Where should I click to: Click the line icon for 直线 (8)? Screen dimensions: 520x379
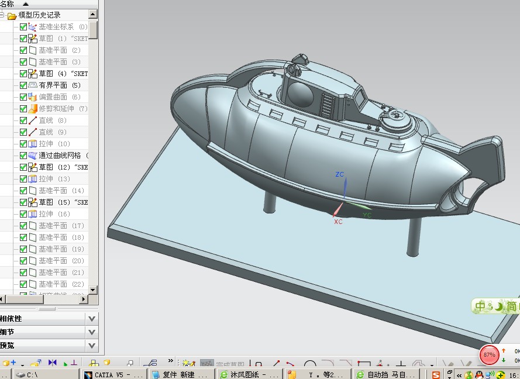point(33,120)
